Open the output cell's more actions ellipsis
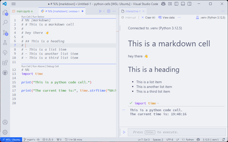This screenshot has height=142, width=228. (124, 110)
